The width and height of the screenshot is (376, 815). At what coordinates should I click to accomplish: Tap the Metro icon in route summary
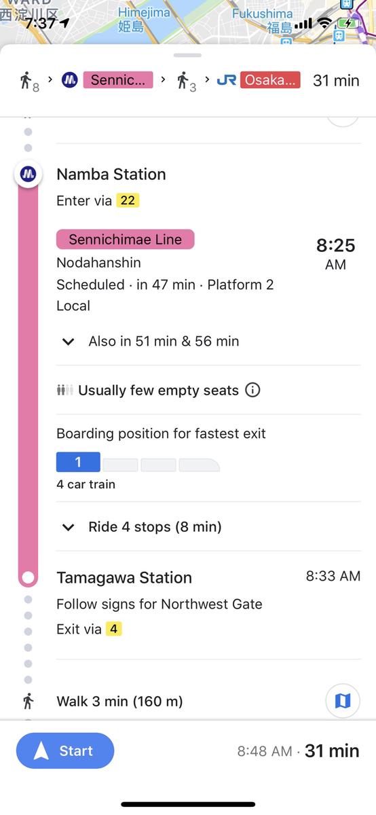click(69, 80)
